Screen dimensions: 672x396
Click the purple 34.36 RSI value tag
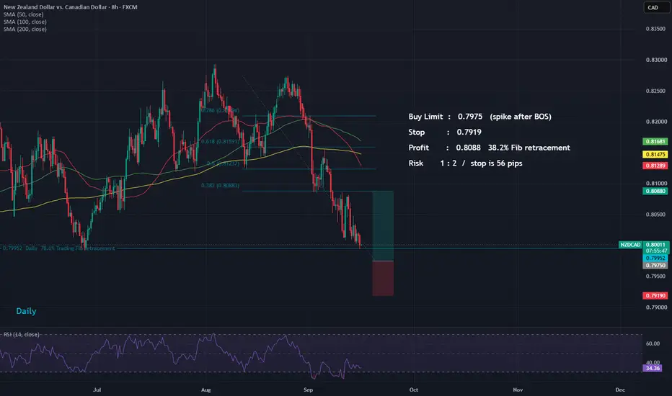pos(653,368)
